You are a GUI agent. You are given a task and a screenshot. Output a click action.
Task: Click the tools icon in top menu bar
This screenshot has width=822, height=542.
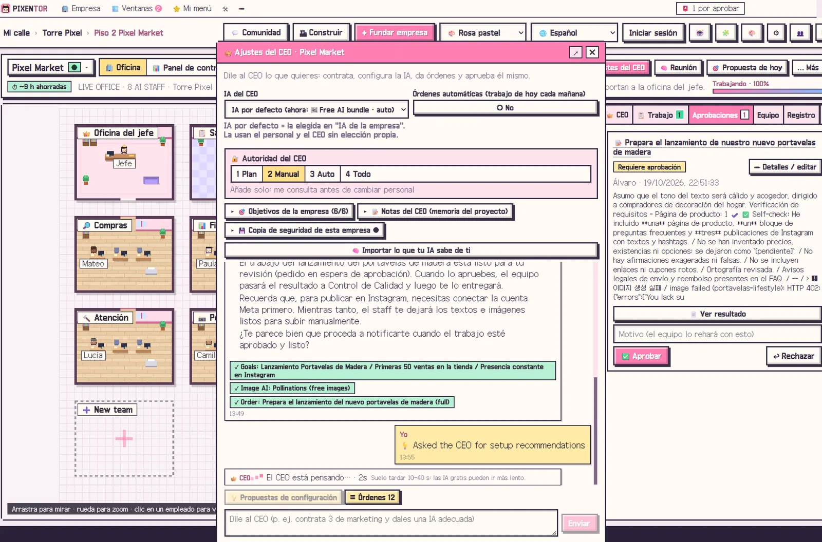coord(225,9)
